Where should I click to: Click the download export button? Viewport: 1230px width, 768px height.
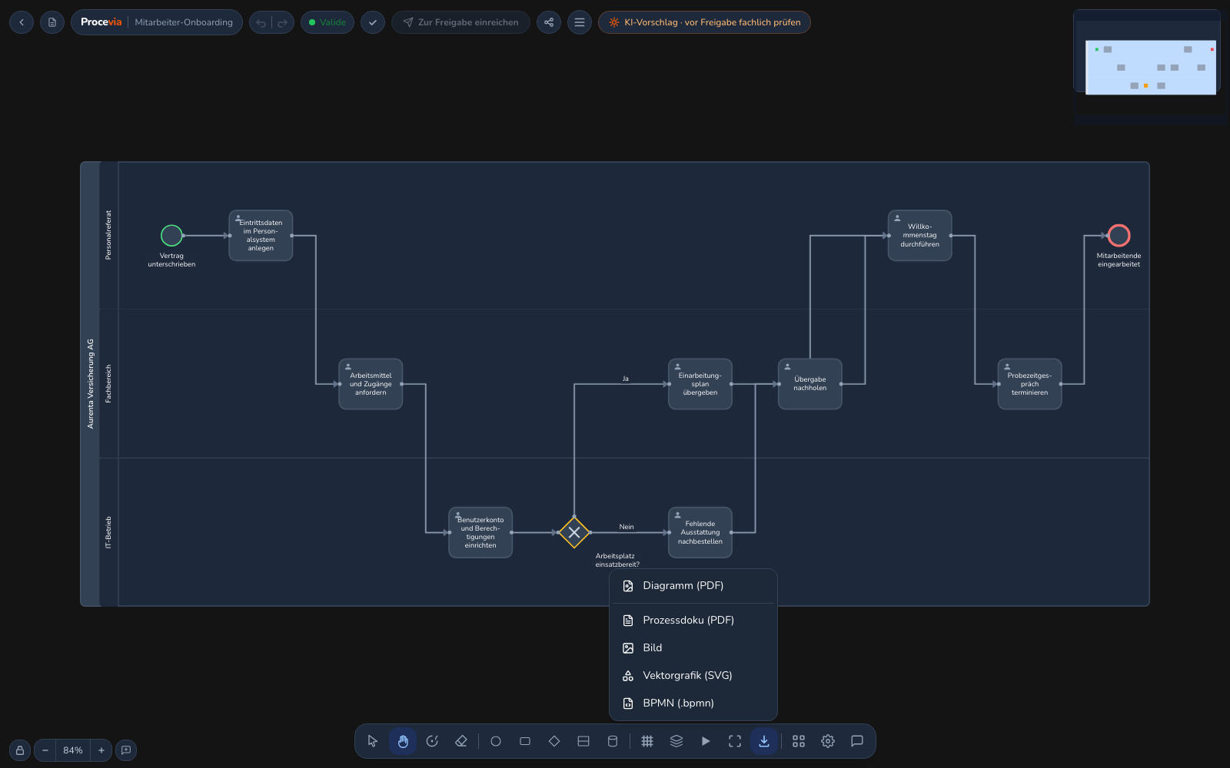tap(764, 741)
